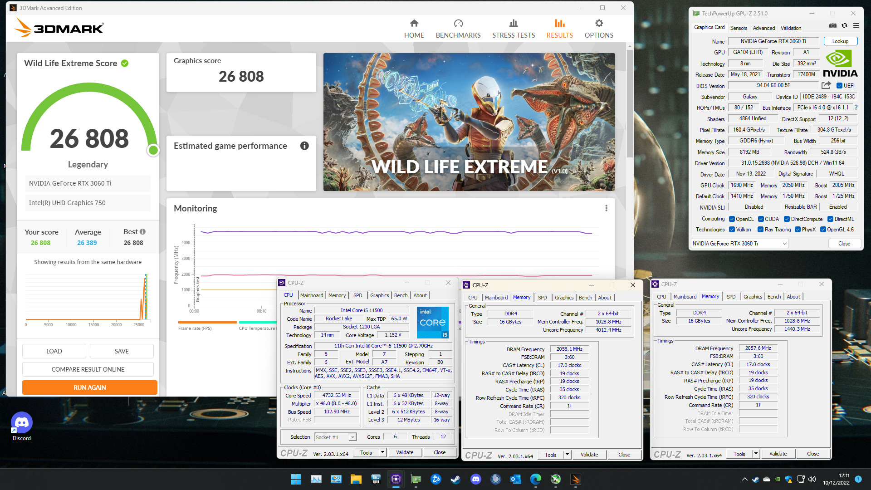
Task: Click RUN AGAIN button in 3DMark
Action: pos(90,387)
